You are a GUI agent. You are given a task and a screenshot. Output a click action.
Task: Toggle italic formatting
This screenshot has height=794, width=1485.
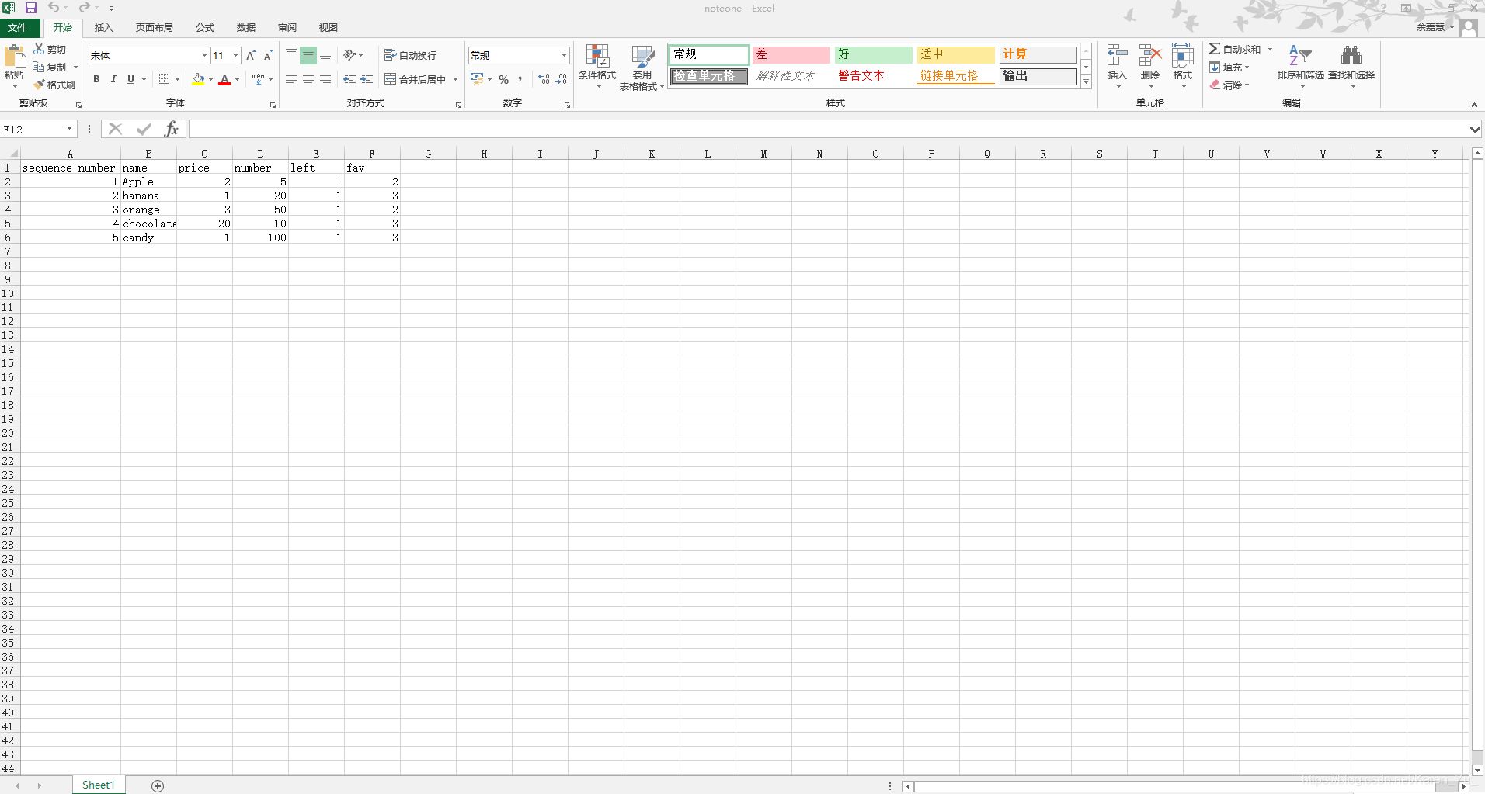(x=113, y=78)
